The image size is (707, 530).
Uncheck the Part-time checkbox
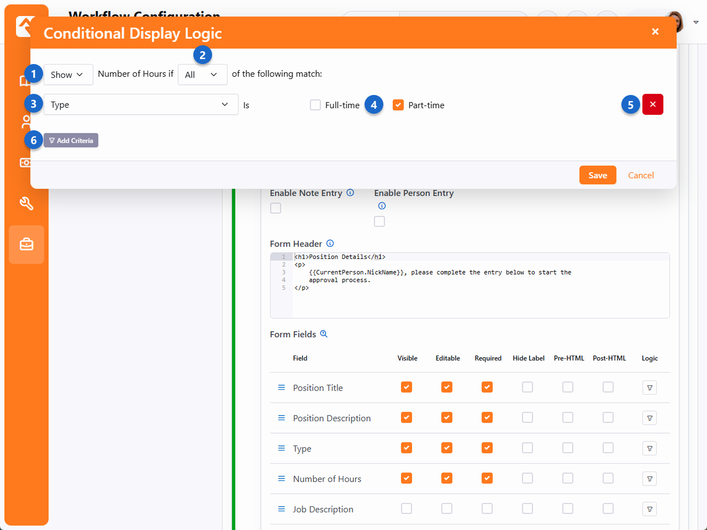[398, 105]
